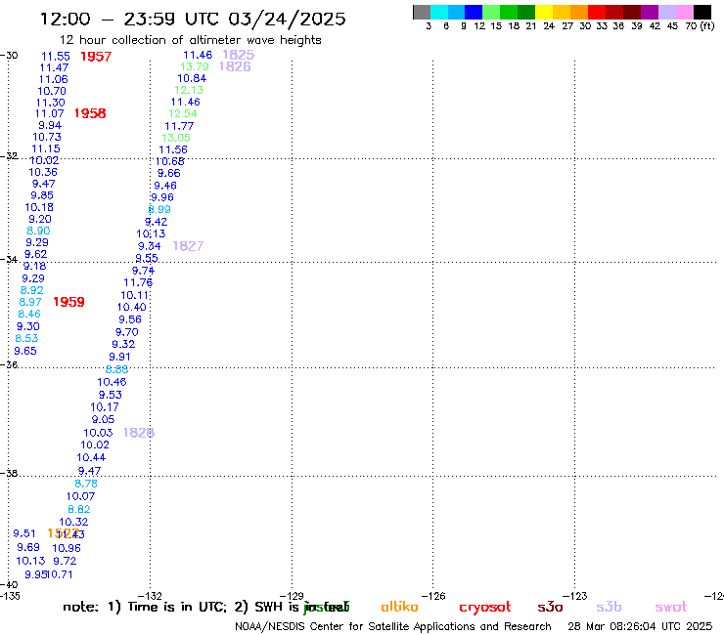
Task: Click wave height value 9.65
Action: (25, 351)
